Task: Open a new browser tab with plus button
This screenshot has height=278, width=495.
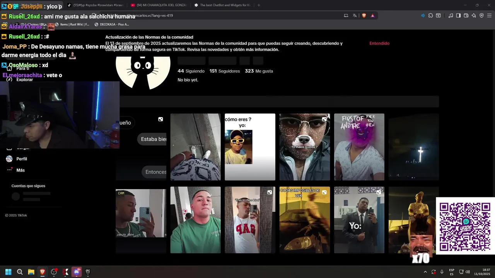Action: [x=259, y=5]
